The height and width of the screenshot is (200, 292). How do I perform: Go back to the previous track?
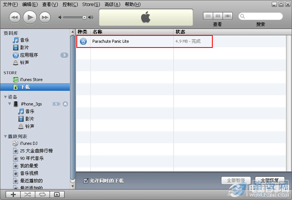15,17
